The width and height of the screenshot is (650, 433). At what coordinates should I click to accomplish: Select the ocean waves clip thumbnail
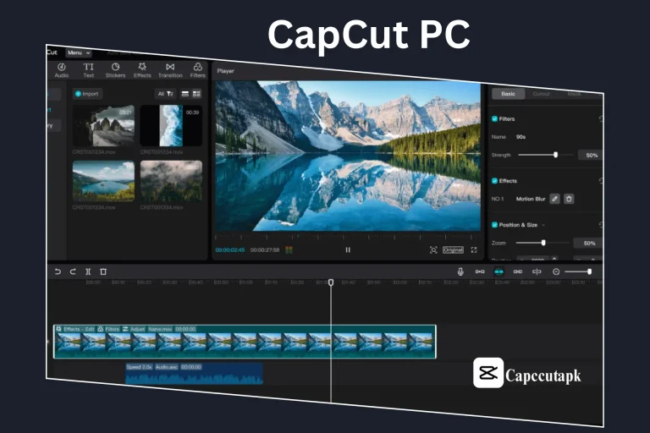pyautogui.click(x=171, y=125)
